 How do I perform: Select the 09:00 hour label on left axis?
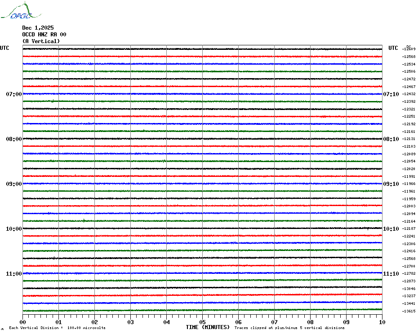point(13,184)
